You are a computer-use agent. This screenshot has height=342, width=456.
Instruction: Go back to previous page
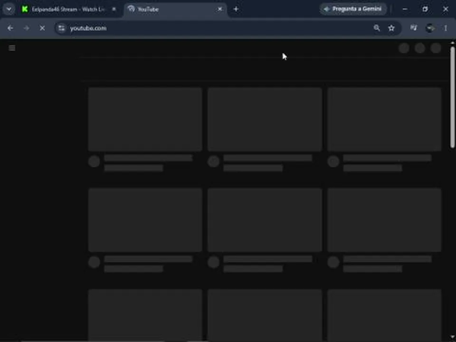coord(10,28)
